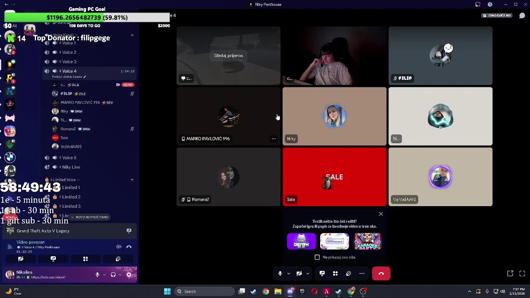Screen dimensions: 530x298
Task: Disconnect via voice panel hang-up icon
Action: (x=129, y=247)
